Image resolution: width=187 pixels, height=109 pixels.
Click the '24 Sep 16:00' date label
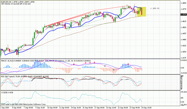147,108
